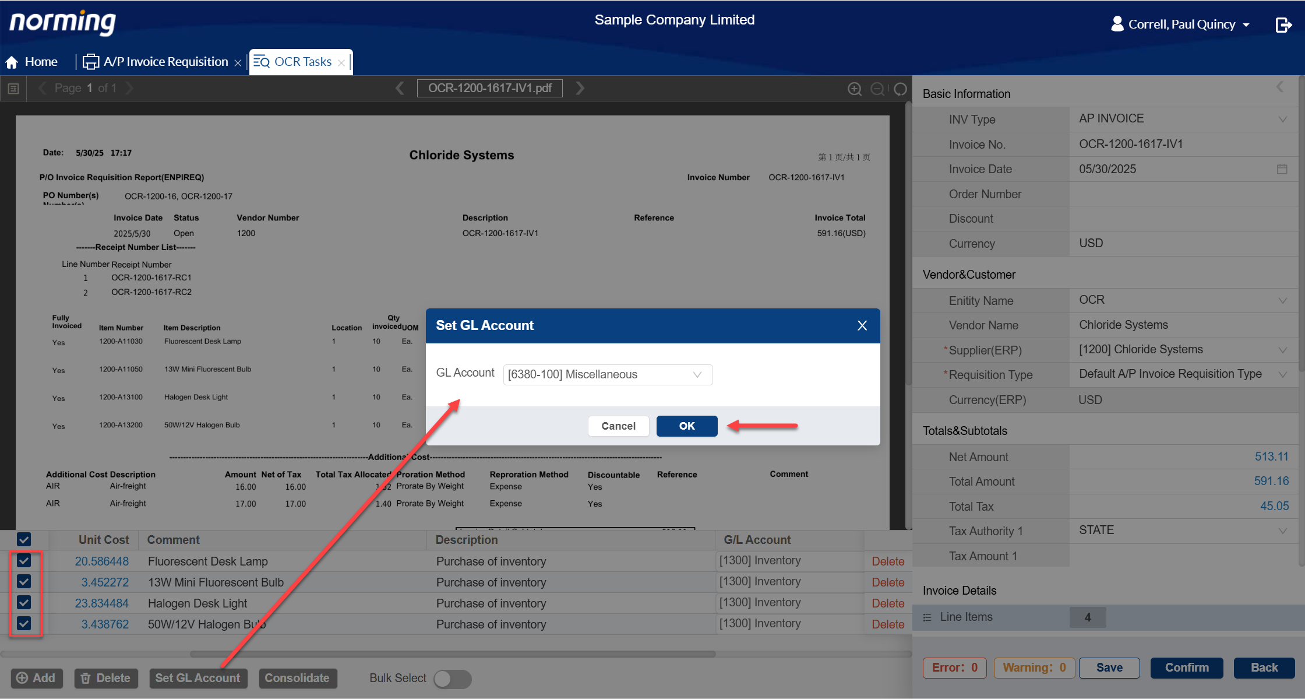Collapse the Basic Information side panel

[1279, 87]
